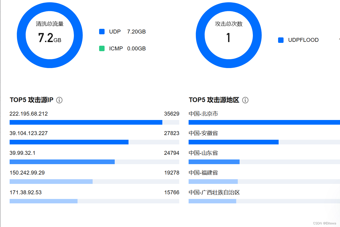Select attack source IP 222.195.68.212
The image size is (340, 227).
click(x=29, y=114)
